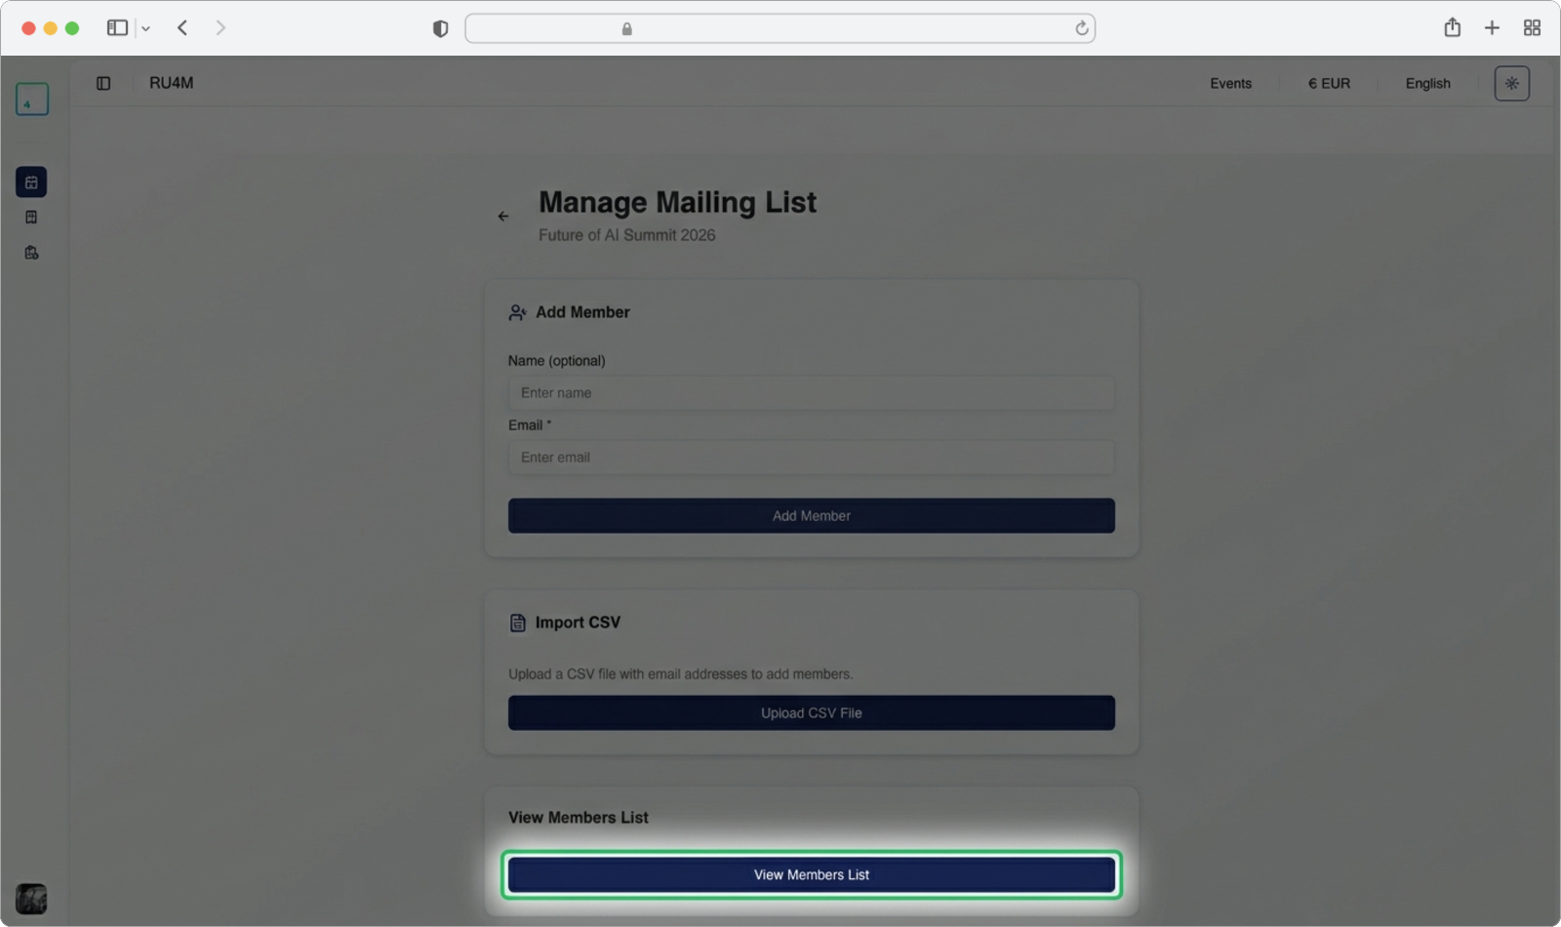Click the back arrow beside Manage Mailing List
Image resolution: width=1561 pixels, height=927 pixels.
click(503, 217)
